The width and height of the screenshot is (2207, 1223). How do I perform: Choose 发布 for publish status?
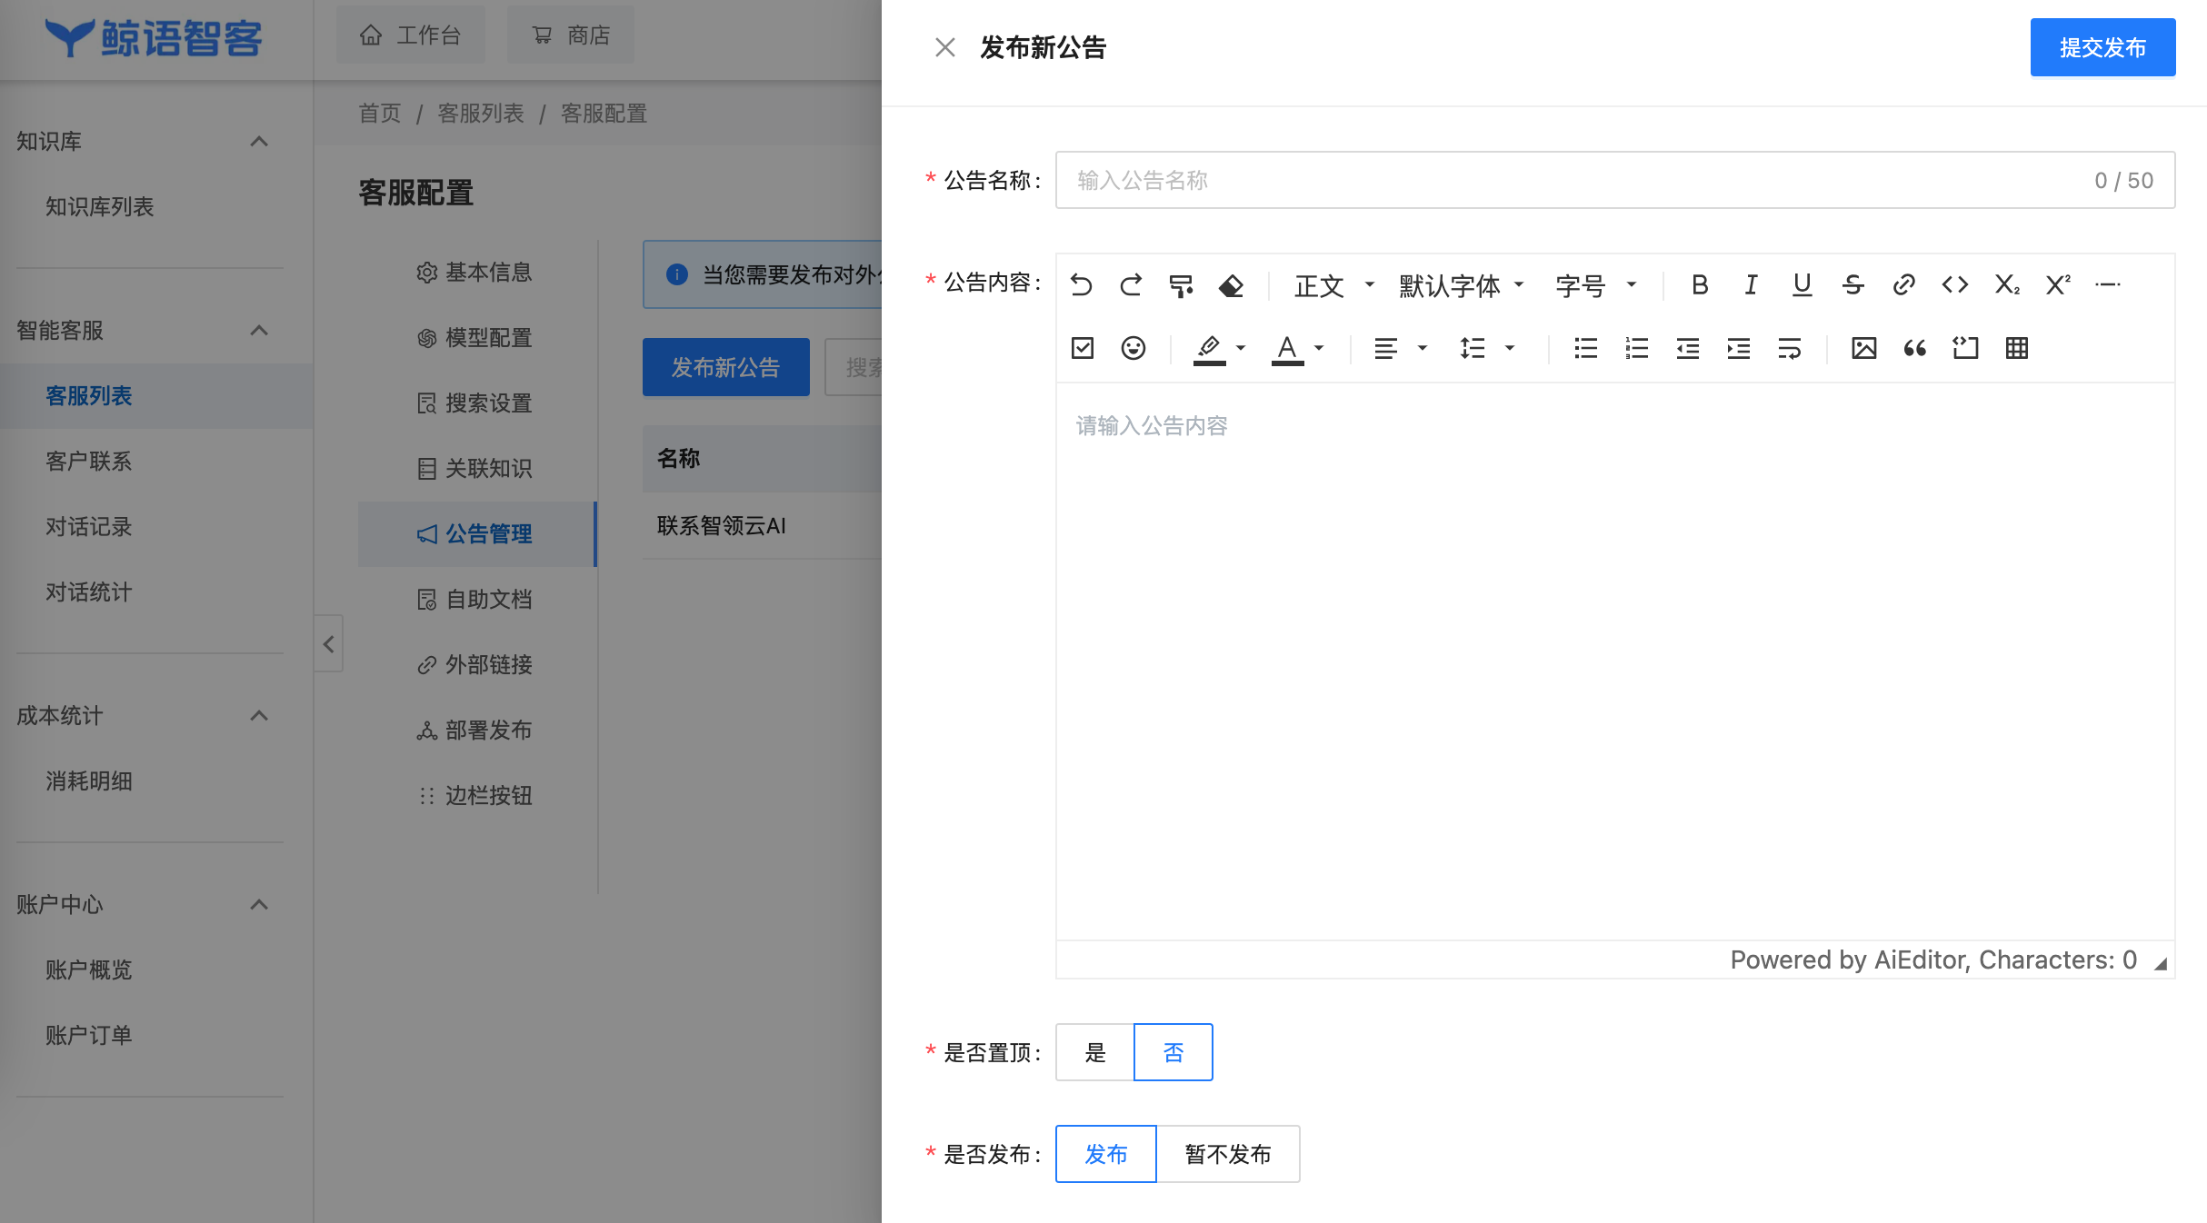pos(1106,1154)
